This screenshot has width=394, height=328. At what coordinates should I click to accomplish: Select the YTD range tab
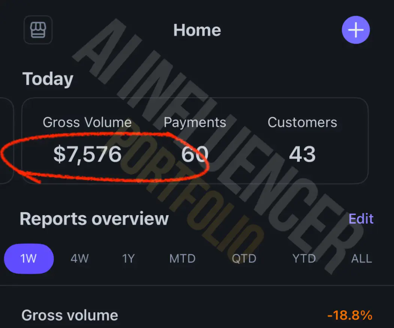tap(304, 259)
